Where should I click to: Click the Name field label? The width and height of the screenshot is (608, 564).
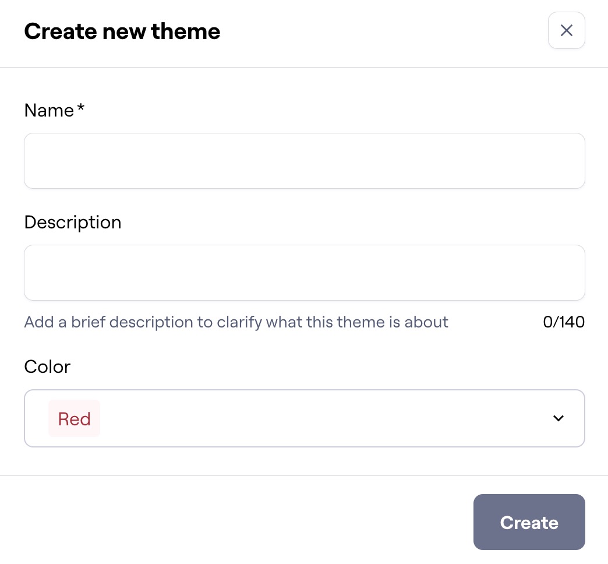tap(50, 110)
